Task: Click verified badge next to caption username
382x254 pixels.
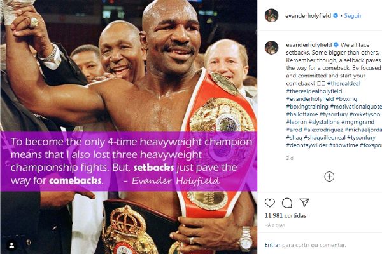Action: click(x=336, y=44)
